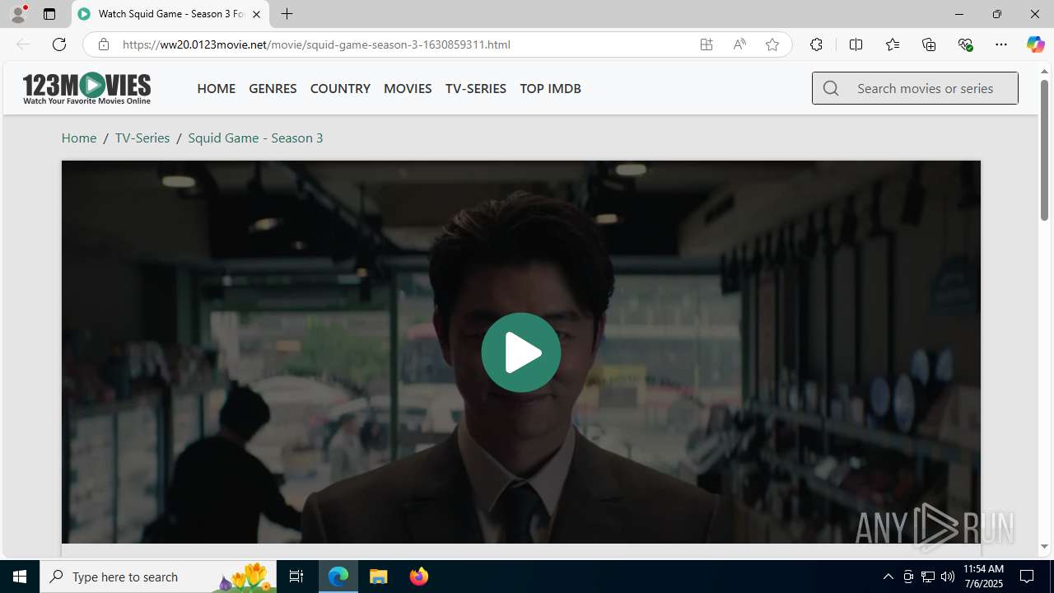Open Collections panel

click(929, 44)
